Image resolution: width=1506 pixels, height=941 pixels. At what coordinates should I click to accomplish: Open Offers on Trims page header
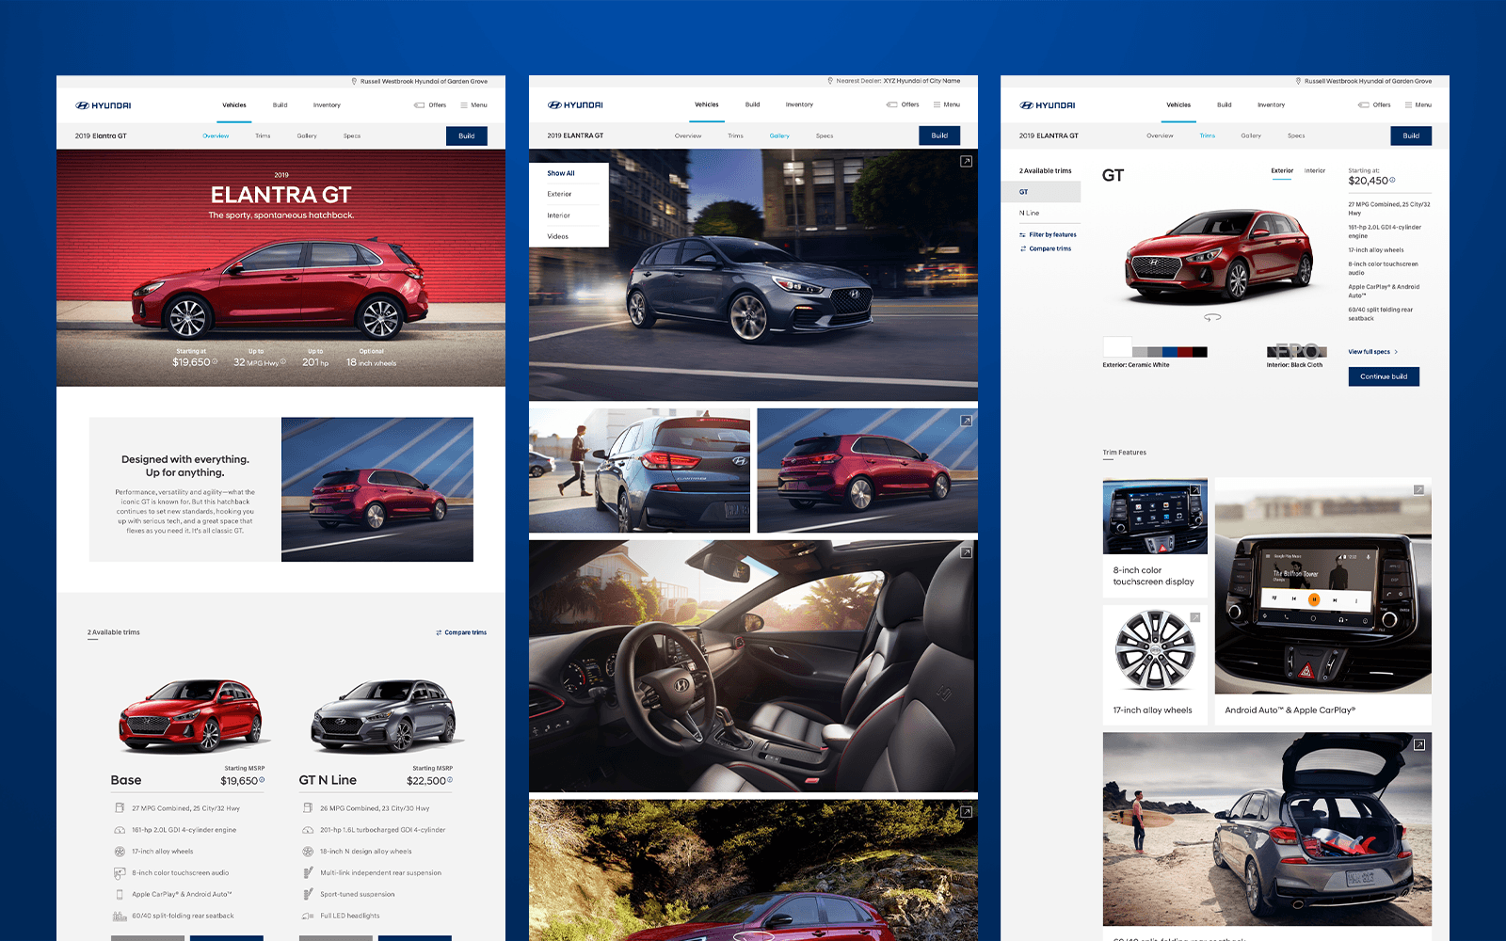coord(1374,105)
